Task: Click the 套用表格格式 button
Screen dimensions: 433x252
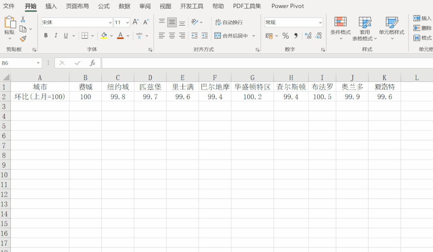Action: [365, 28]
